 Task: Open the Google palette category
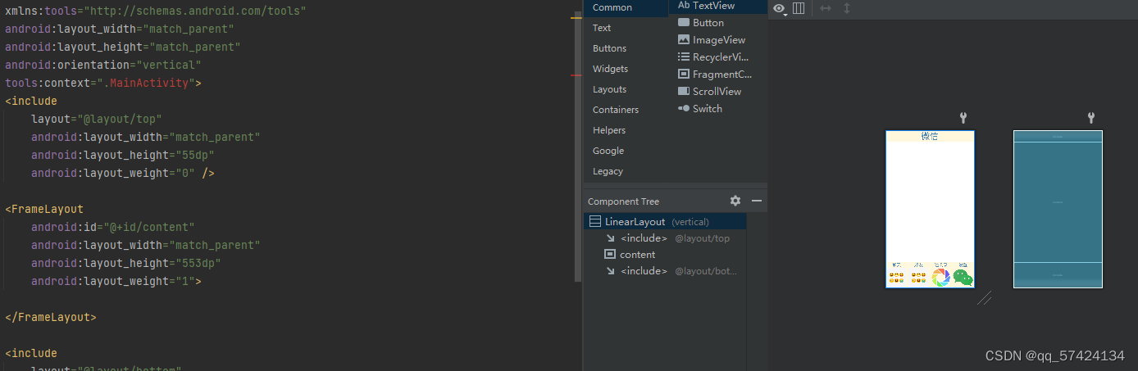626,151
